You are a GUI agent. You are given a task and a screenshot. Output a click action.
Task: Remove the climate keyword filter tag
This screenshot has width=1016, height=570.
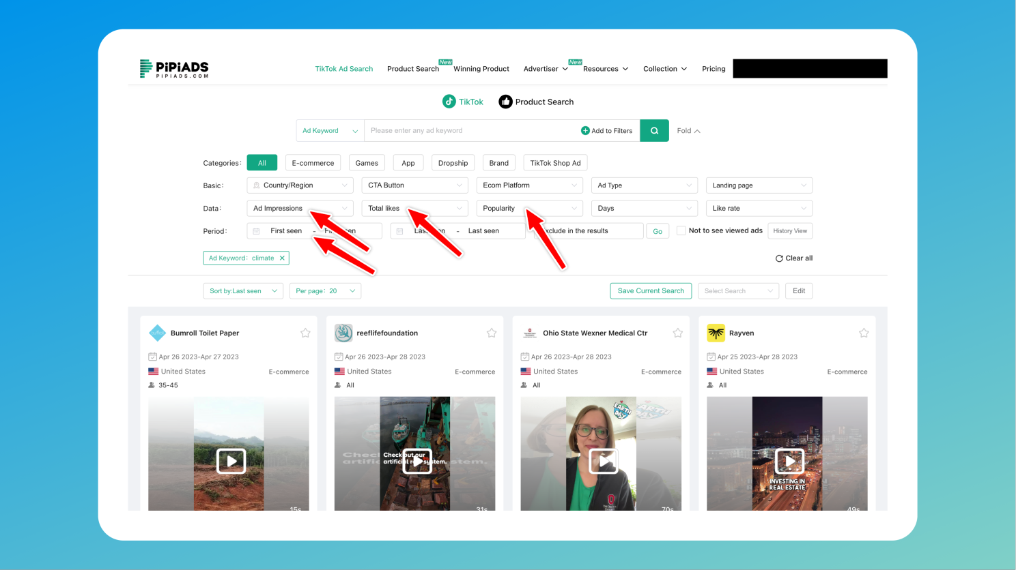point(282,258)
